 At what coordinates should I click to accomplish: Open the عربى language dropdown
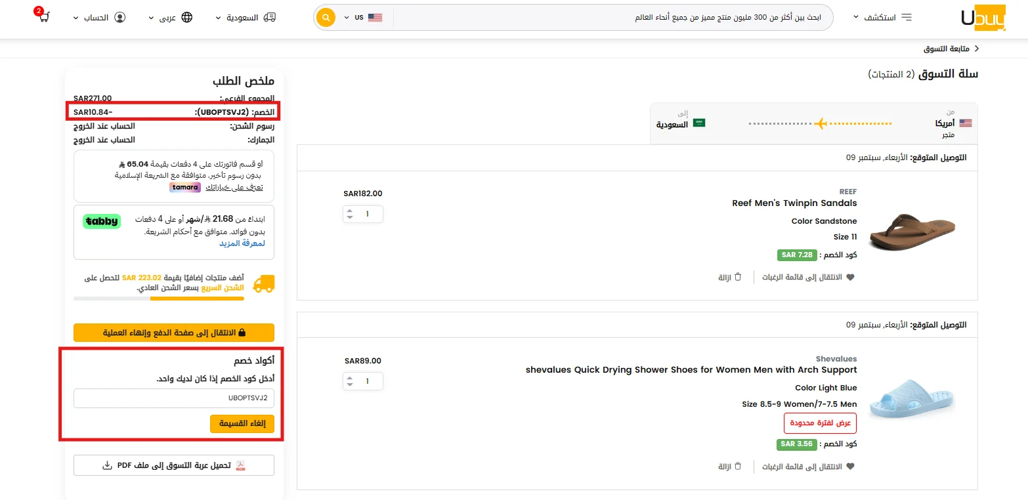pyautogui.click(x=171, y=17)
